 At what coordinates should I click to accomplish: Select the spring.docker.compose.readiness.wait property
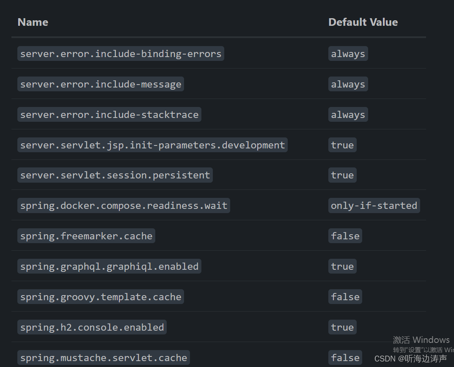tap(124, 205)
